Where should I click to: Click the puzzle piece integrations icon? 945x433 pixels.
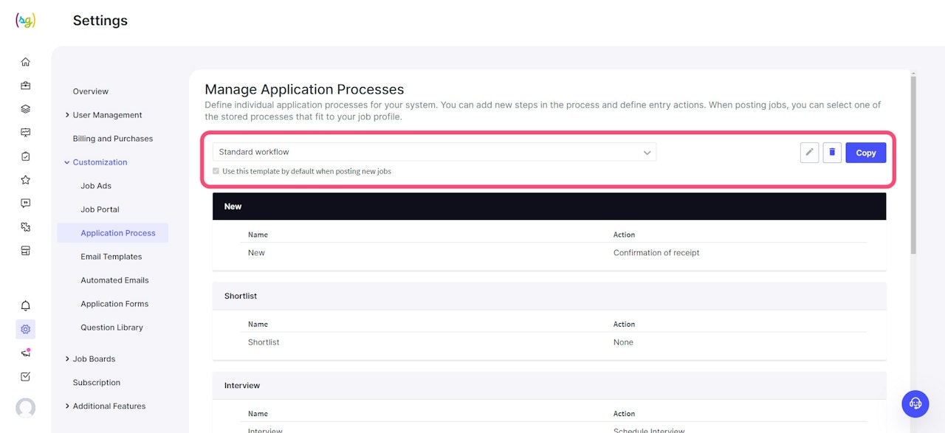click(26, 227)
